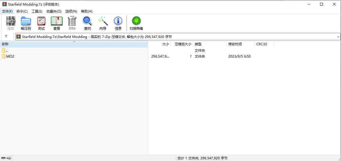Open the View (查看) toolbar icon

[x=57, y=21]
